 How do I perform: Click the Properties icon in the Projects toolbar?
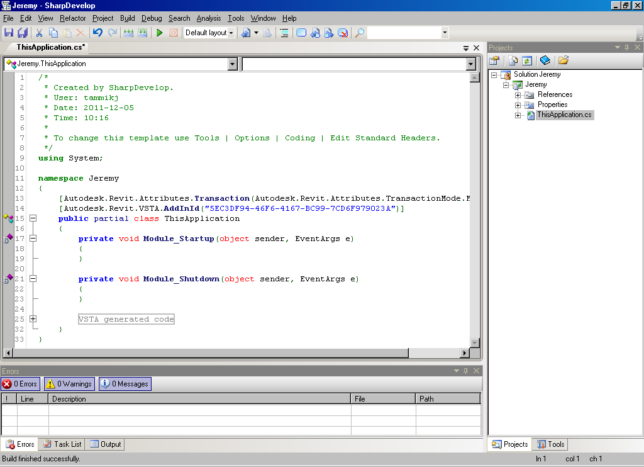[x=494, y=60]
